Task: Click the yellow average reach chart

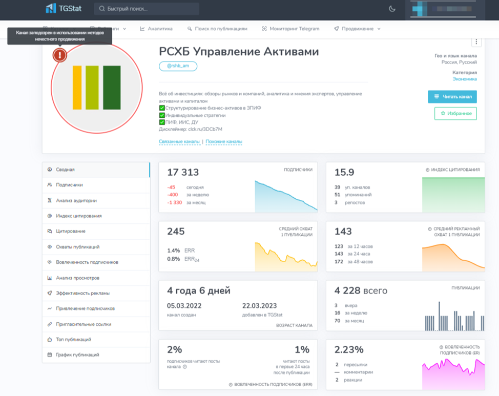Action: point(286,257)
